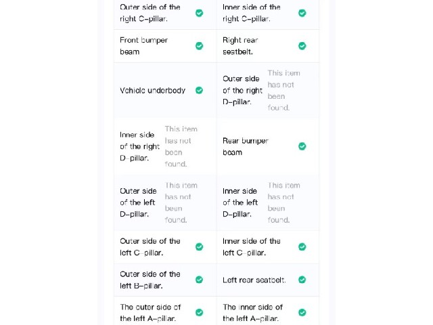Select Vehicle underbody label text

pos(152,90)
